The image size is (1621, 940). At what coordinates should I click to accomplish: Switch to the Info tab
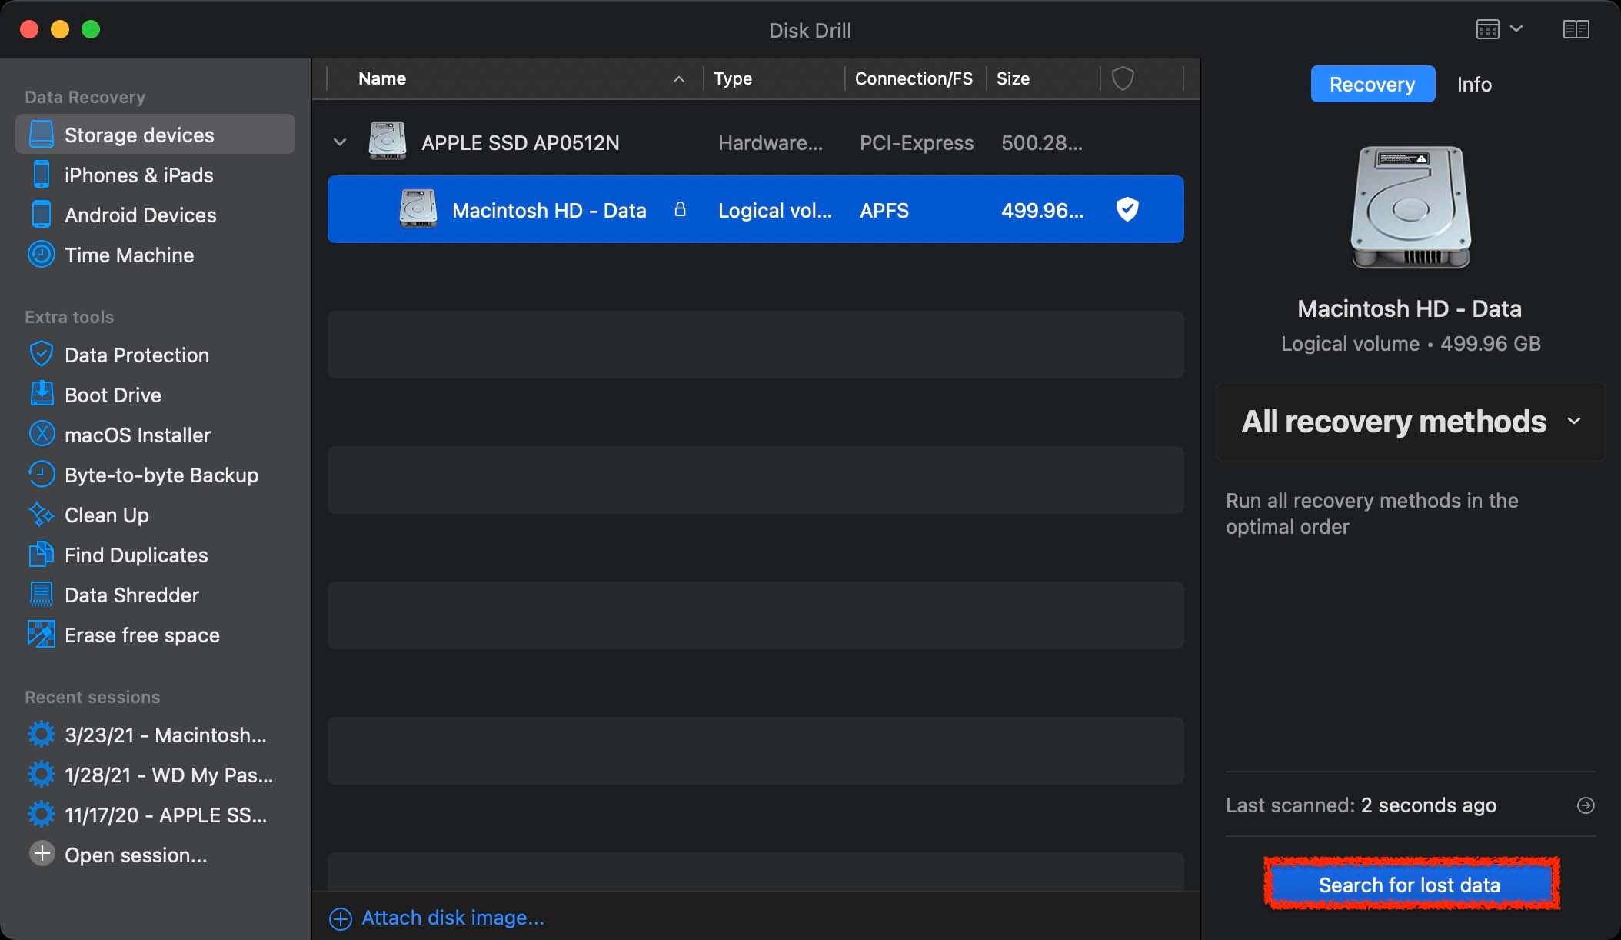tap(1474, 84)
